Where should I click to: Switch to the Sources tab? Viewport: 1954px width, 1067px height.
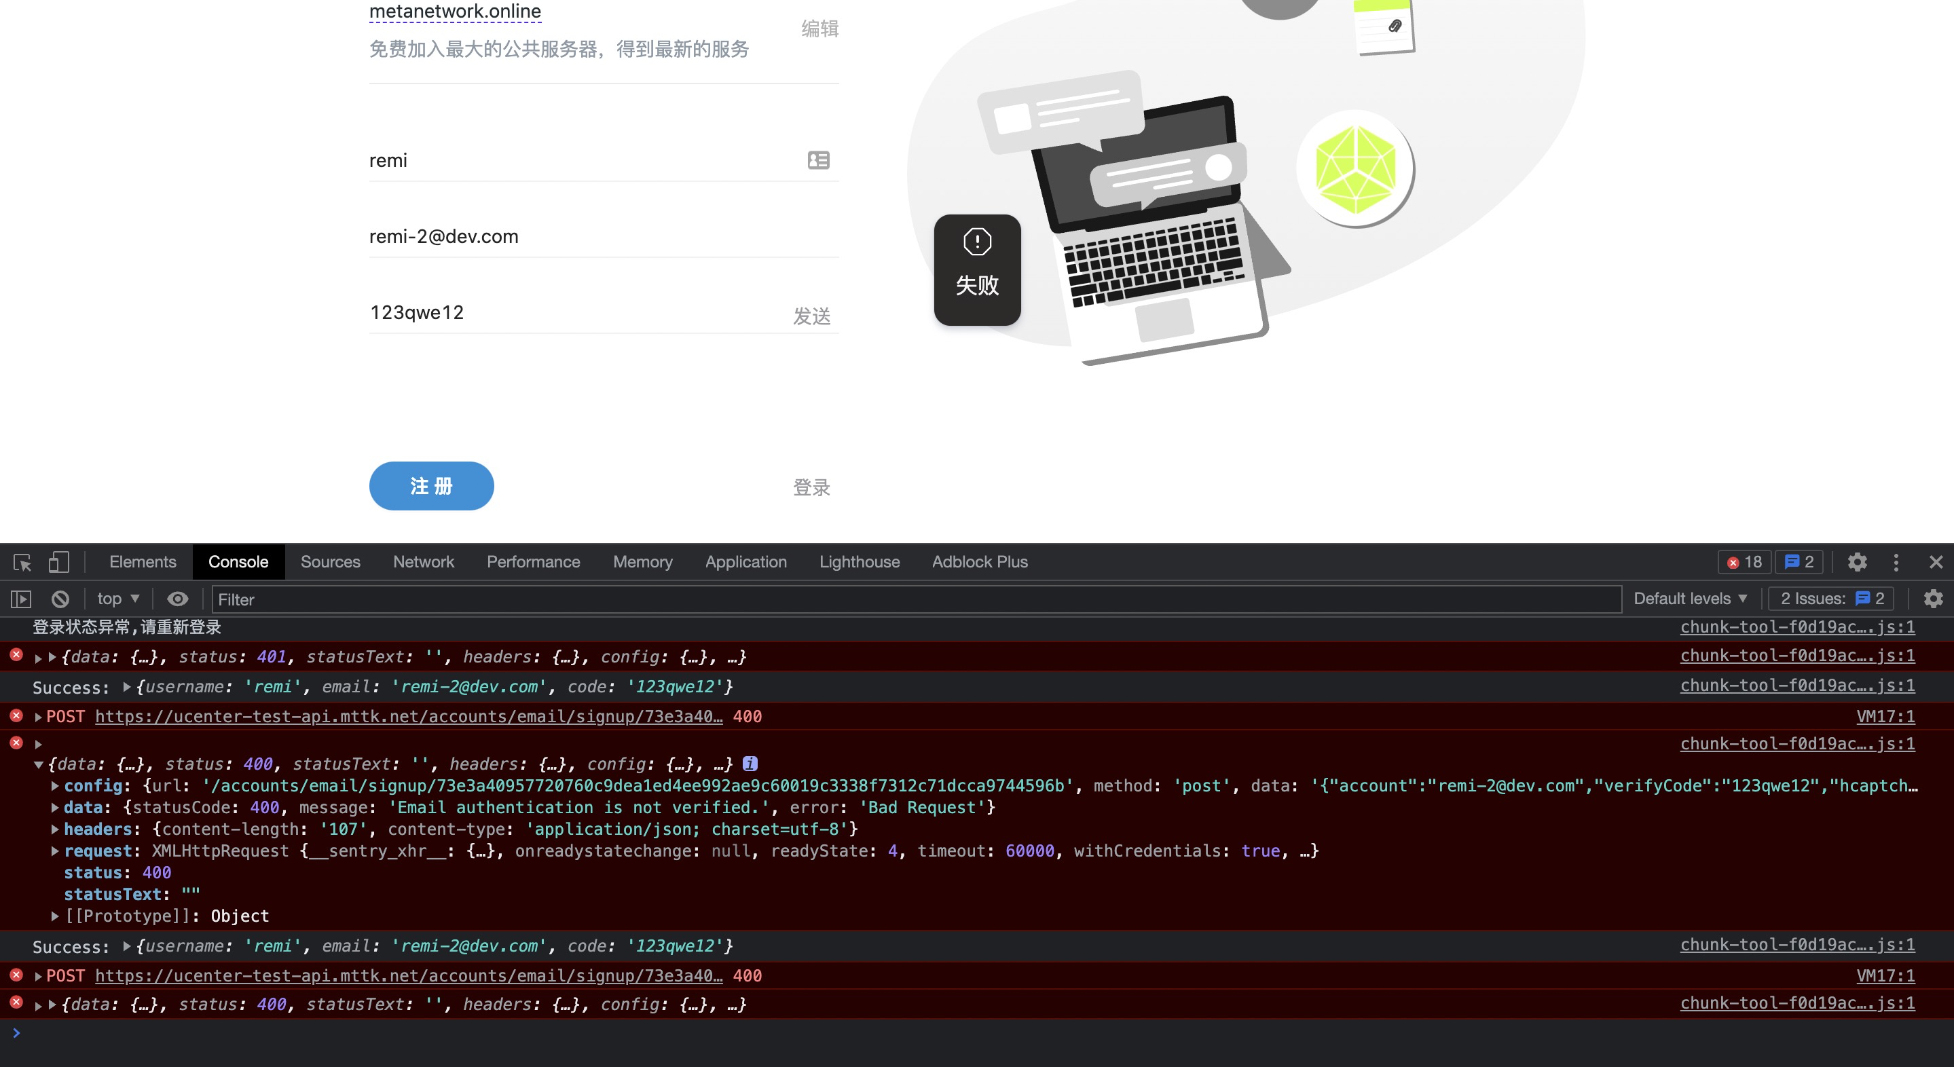330,562
